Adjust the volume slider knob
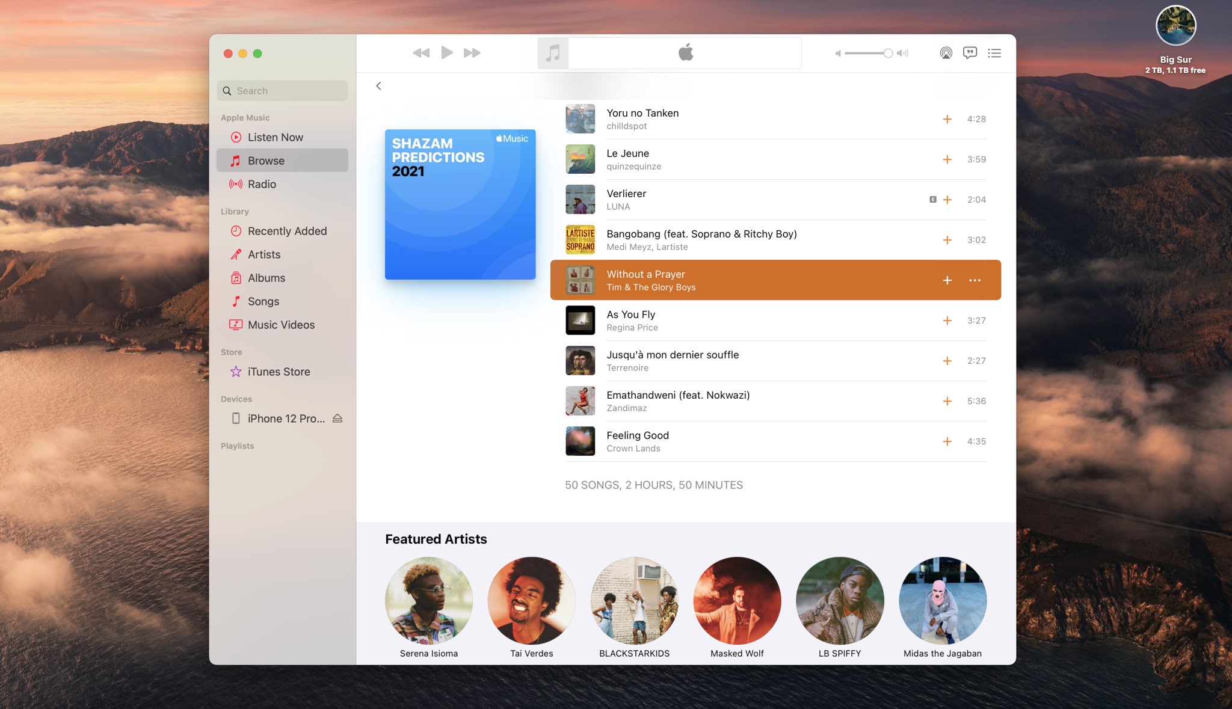This screenshot has width=1232, height=709. (x=888, y=53)
